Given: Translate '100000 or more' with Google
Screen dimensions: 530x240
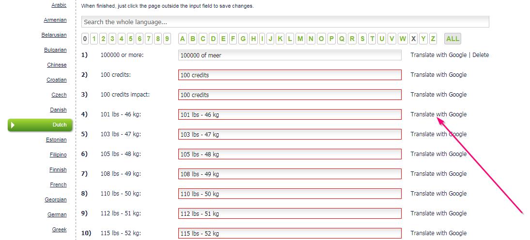Looking at the screenshot, I should pos(438,55).
